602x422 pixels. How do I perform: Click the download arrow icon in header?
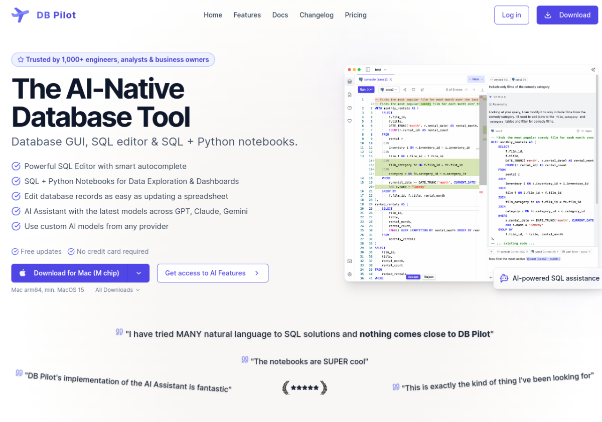pyautogui.click(x=548, y=15)
